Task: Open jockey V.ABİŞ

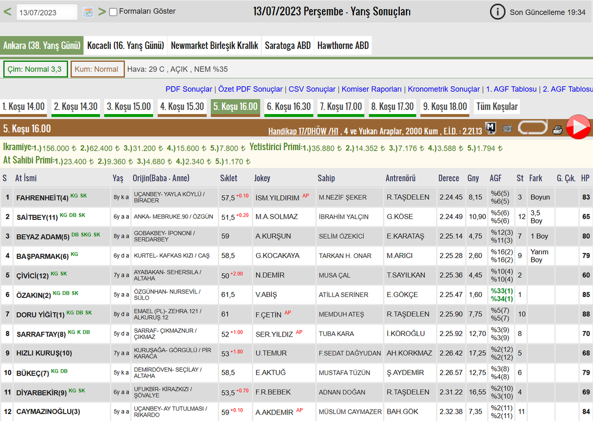Action: pyautogui.click(x=266, y=295)
